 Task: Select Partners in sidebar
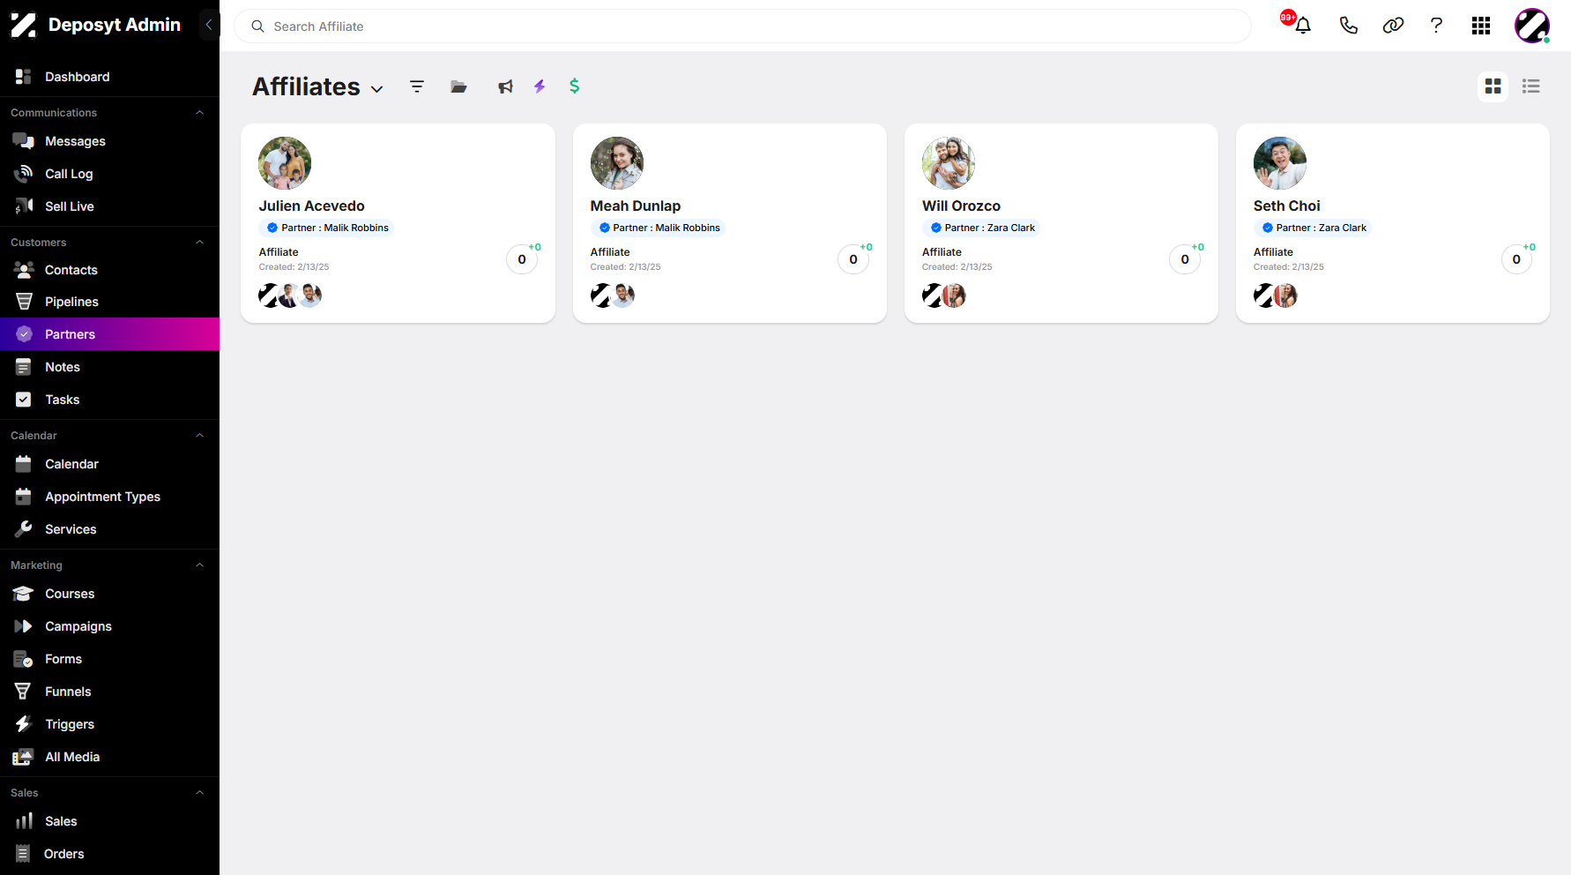pyautogui.click(x=109, y=334)
